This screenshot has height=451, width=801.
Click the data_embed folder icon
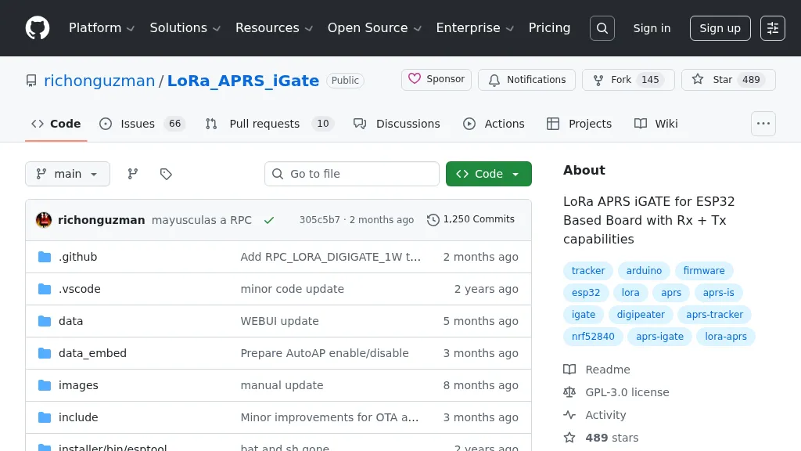[45, 353]
